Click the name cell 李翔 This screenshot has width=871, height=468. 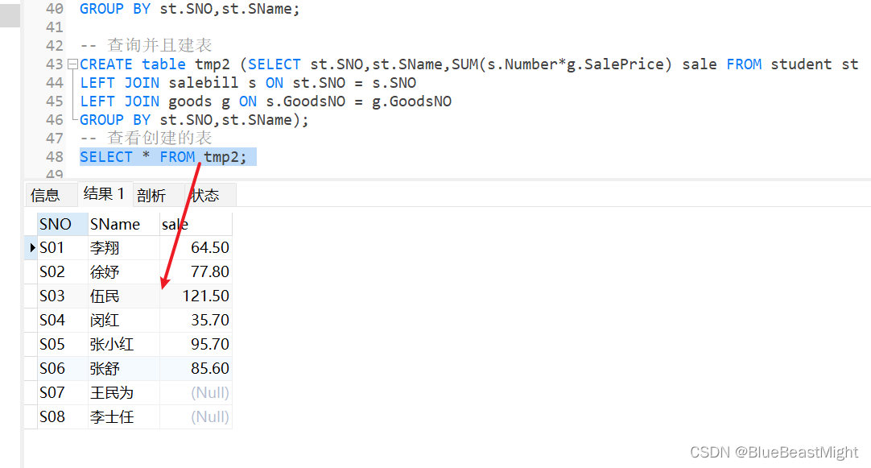124,248
